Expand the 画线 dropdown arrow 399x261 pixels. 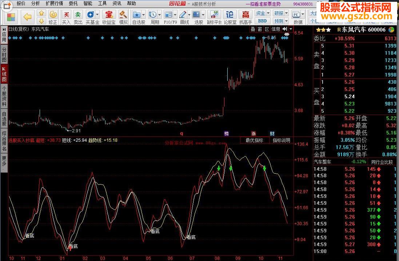point(189,14)
